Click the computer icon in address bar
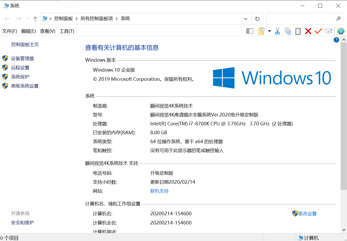This screenshot has width=347, height=241. pos(45,18)
